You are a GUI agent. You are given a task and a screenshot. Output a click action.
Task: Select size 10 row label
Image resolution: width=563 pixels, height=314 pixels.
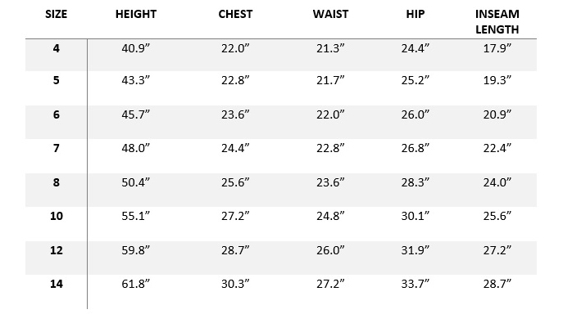57,216
